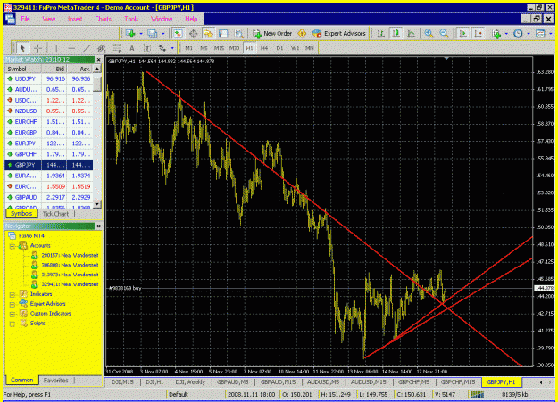This screenshot has height=402, width=558.
Task: Select account 329411: Neal Vanderstelt
Action: tap(65, 284)
